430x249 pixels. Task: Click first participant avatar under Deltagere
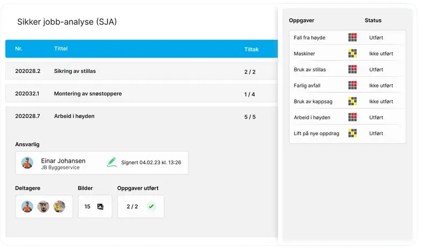27,207
